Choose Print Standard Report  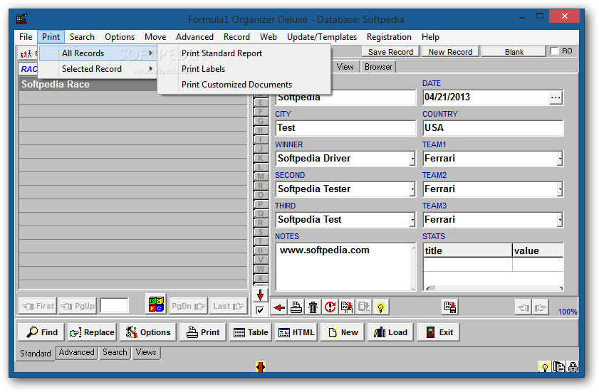click(244, 53)
